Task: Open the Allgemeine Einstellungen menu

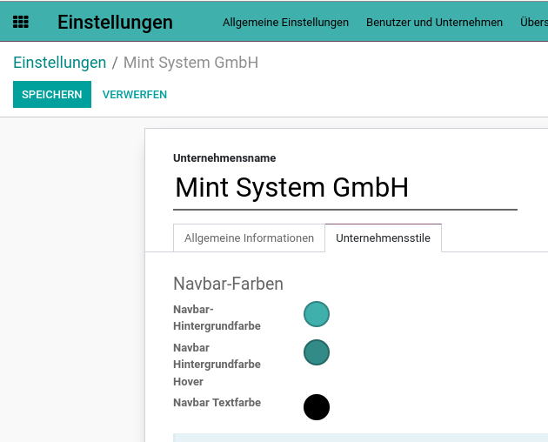Action: [x=285, y=23]
